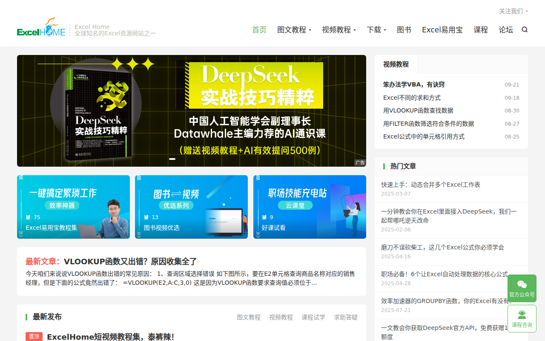Screen dimensions: 545x341
Task: Open 图书 in navigation
Action: pyautogui.click(x=404, y=30)
